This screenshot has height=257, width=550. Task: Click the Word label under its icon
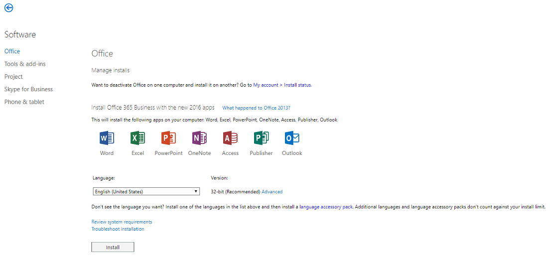point(107,153)
